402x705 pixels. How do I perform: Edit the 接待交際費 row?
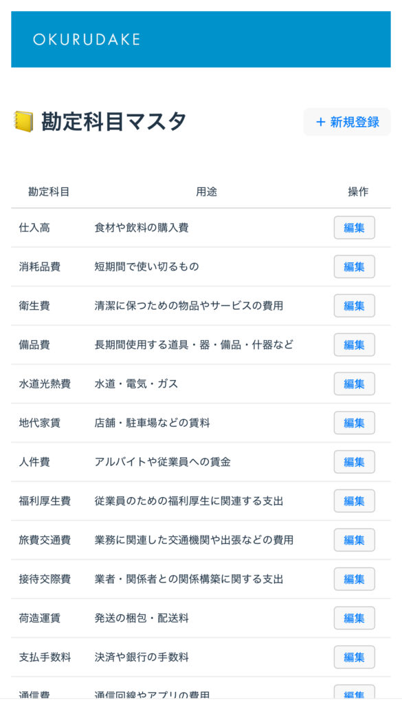tap(354, 579)
